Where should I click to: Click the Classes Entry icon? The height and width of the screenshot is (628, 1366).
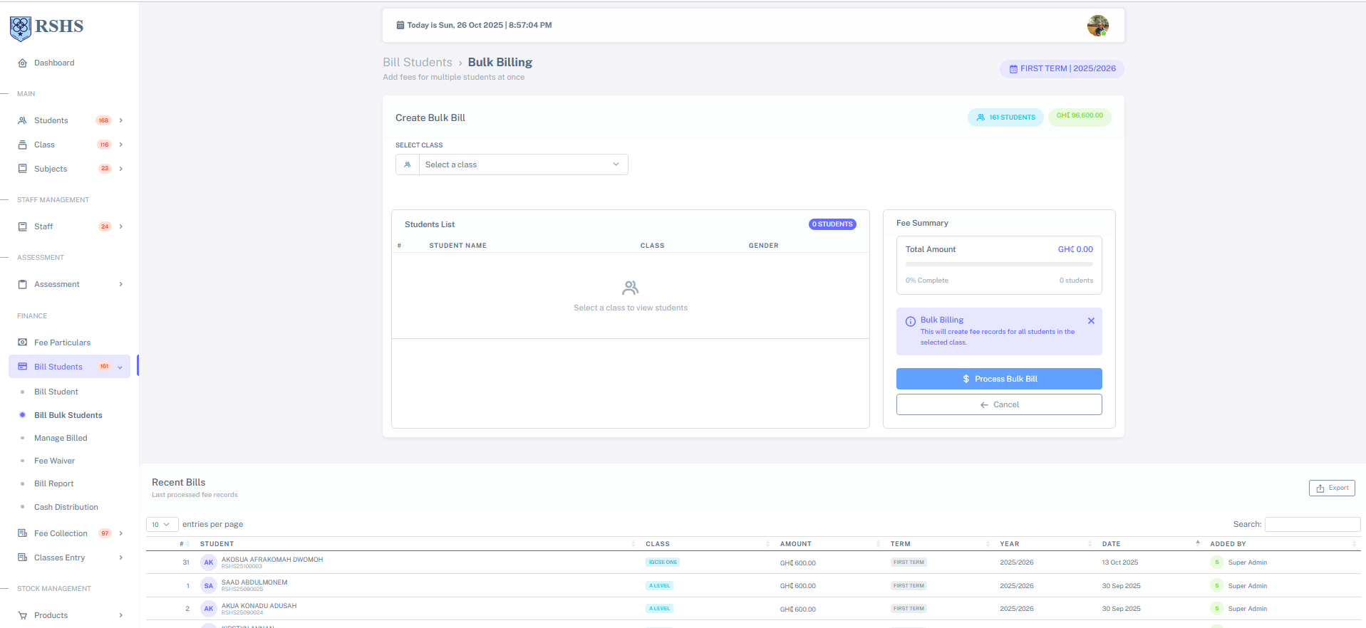coord(22,558)
